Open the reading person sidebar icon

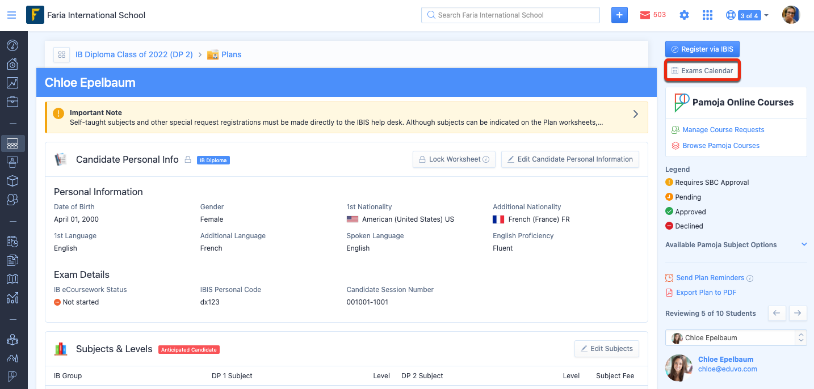click(x=12, y=339)
